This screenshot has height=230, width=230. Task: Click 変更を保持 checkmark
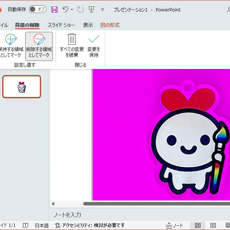(x=94, y=46)
